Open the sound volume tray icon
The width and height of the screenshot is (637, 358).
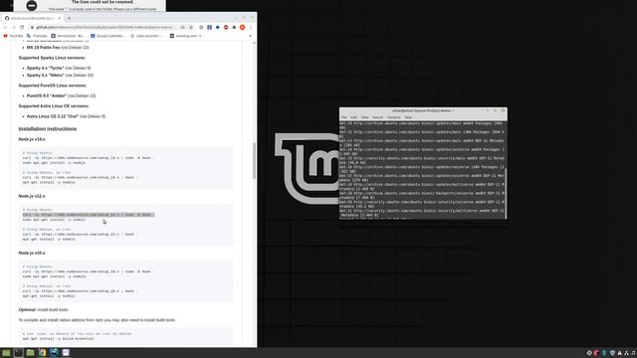633,353
